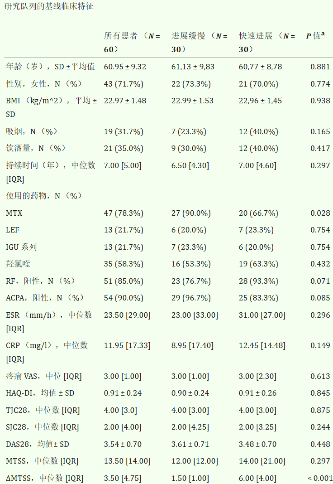Select the 所有患者 column header
Viewport: 333px width, 484px height.
point(132,42)
